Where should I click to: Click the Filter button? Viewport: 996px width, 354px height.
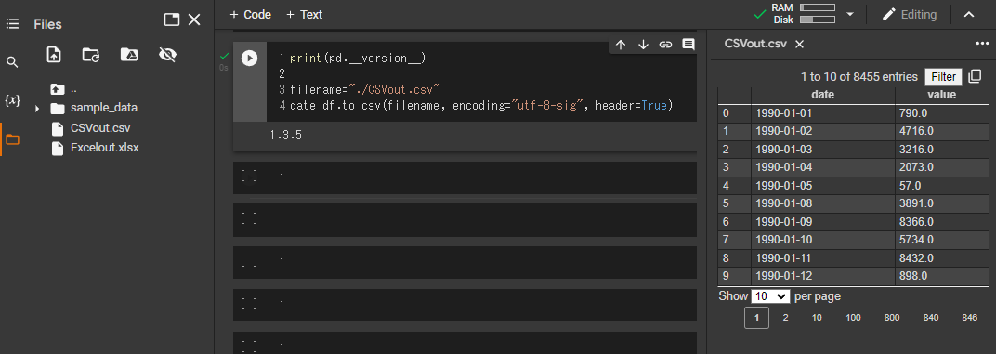943,77
